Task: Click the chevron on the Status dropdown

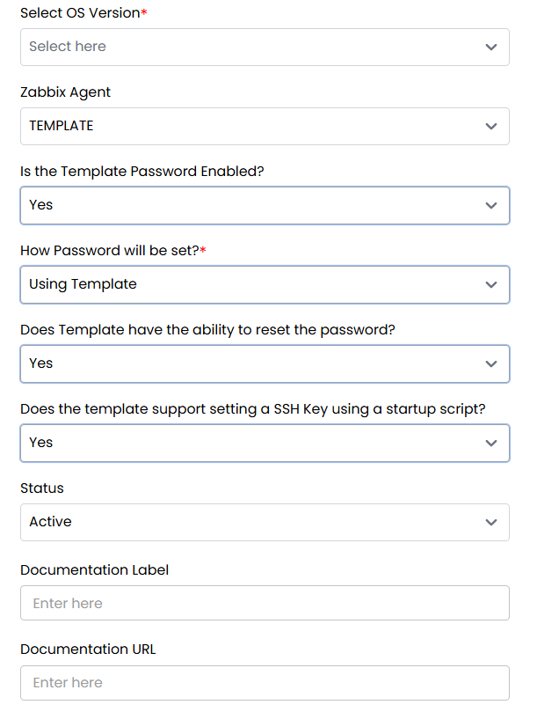Action: [x=491, y=522]
